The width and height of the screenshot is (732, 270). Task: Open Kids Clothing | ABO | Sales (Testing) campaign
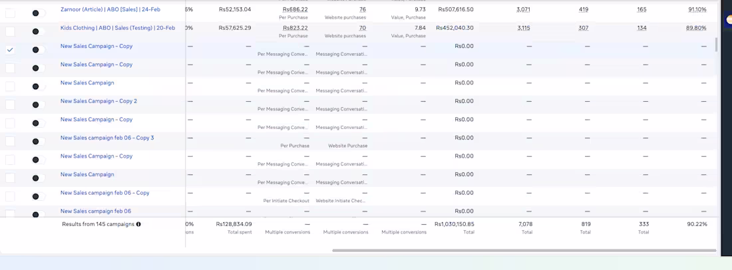(118, 28)
